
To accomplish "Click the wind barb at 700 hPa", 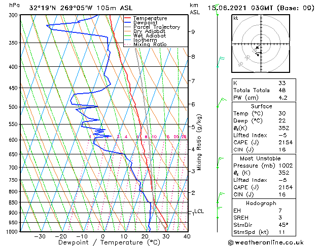I will click(x=220, y=162).
